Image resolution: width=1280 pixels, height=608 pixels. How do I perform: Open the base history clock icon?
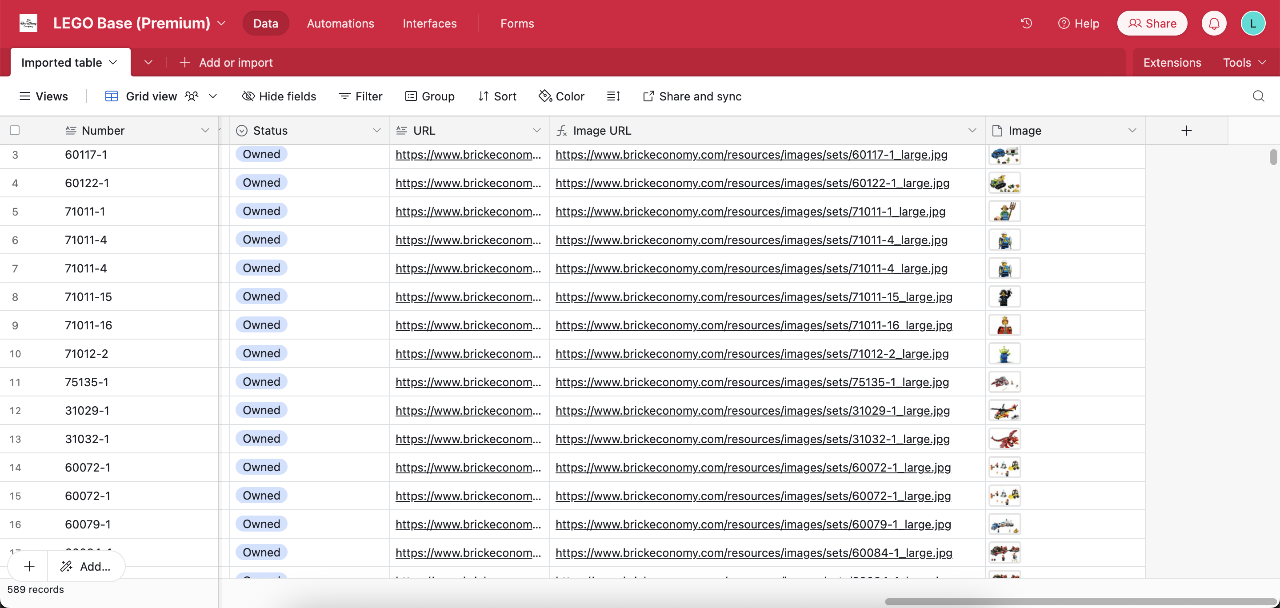1026,24
